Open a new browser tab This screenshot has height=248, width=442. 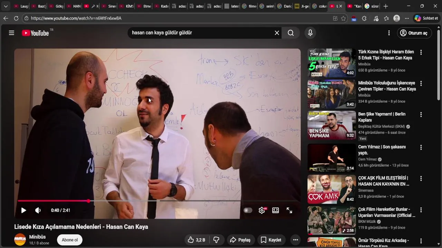click(386, 6)
